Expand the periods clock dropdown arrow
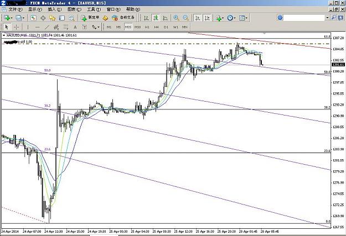The image size is (346, 236). point(235,18)
